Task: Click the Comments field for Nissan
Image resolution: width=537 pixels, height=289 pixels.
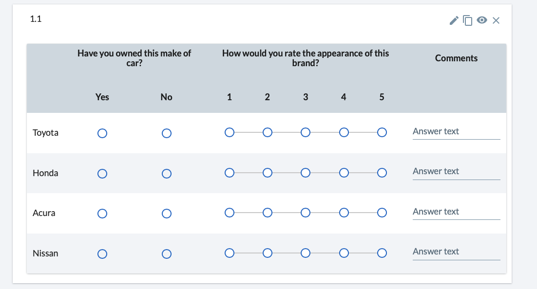Action: pos(456,252)
